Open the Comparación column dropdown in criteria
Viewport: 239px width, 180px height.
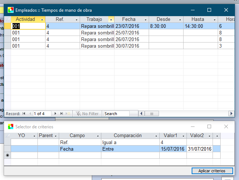point(156,136)
